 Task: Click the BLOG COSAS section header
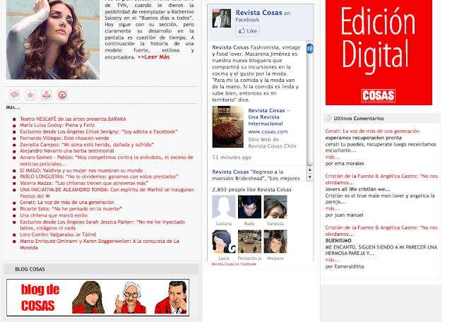pos(101,269)
